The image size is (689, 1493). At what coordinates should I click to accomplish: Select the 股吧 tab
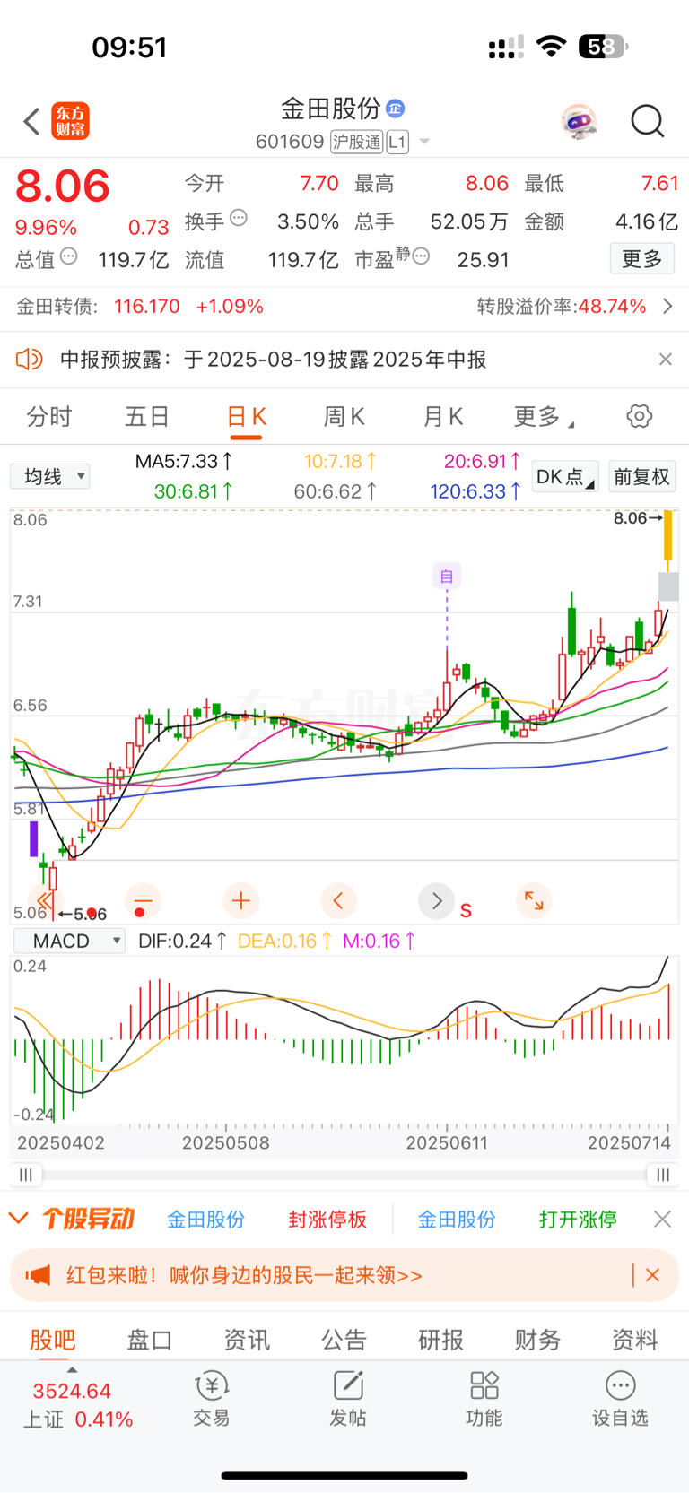pos(53,1340)
